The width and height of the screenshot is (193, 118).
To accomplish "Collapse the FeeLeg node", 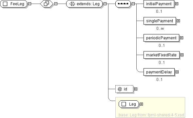I will click(x=30, y=4).
